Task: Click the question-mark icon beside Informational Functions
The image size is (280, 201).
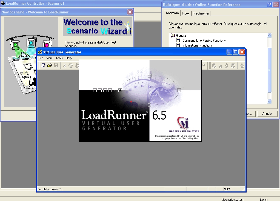Action: 178,45
